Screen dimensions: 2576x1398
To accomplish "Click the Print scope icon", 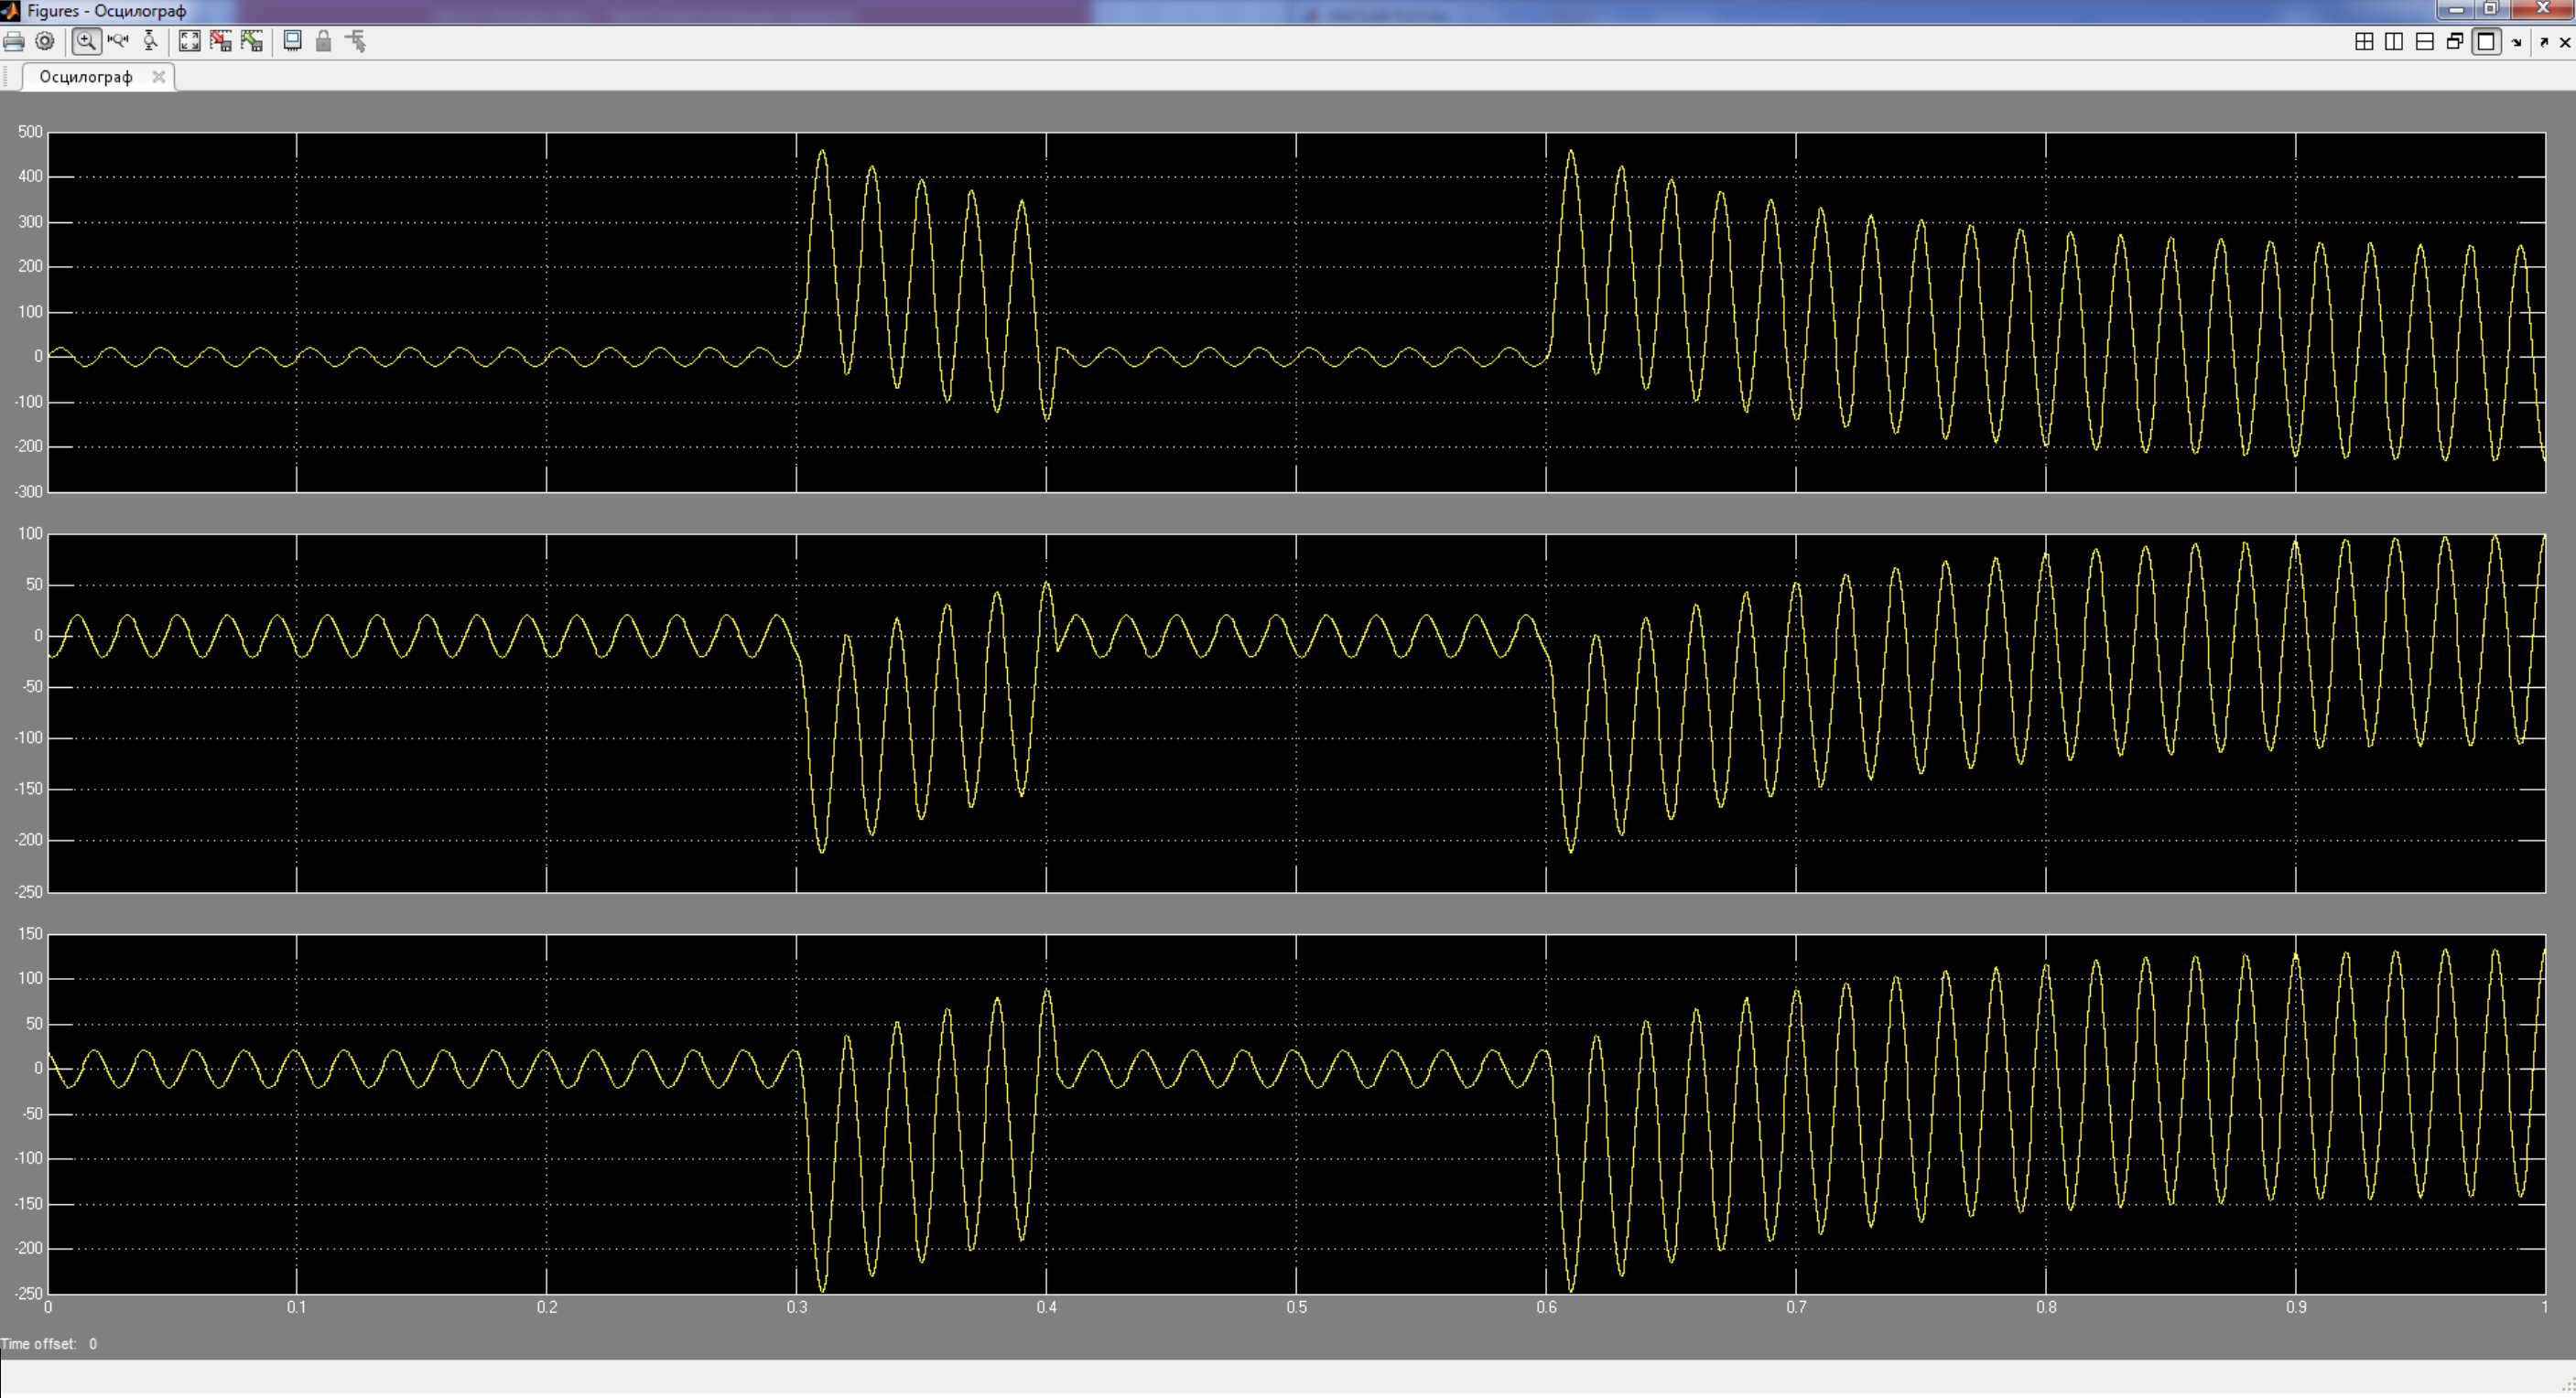I will click(x=14, y=42).
